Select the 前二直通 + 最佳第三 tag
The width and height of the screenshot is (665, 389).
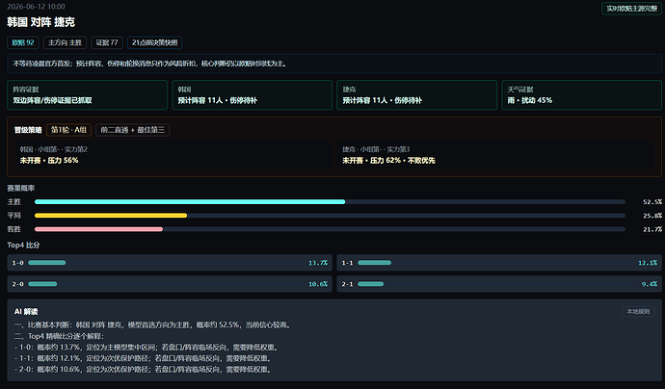pyautogui.click(x=133, y=130)
